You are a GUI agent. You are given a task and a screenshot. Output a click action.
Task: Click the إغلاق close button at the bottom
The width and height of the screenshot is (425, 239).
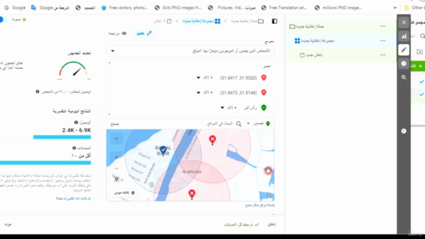click(272, 224)
